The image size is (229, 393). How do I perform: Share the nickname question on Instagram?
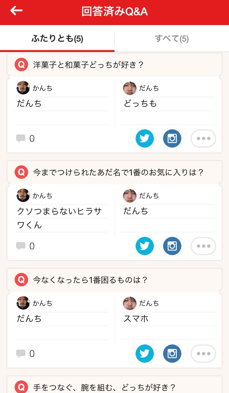[x=172, y=246]
